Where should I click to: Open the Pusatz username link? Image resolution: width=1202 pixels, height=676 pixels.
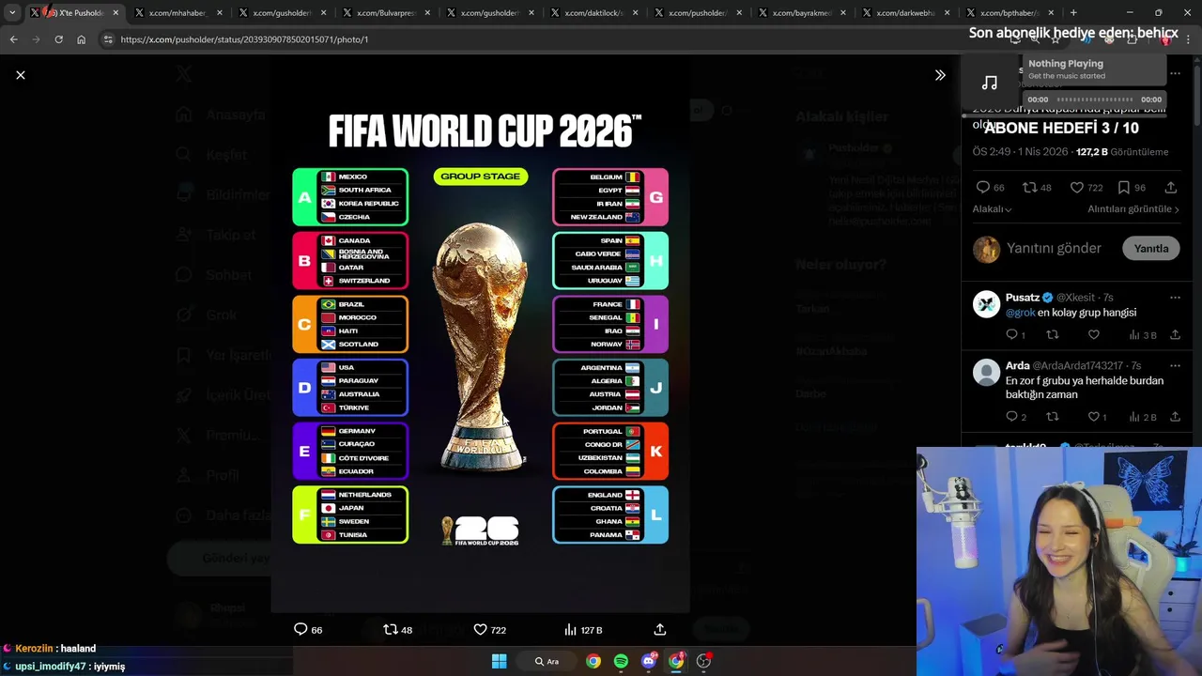click(1023, 298)
